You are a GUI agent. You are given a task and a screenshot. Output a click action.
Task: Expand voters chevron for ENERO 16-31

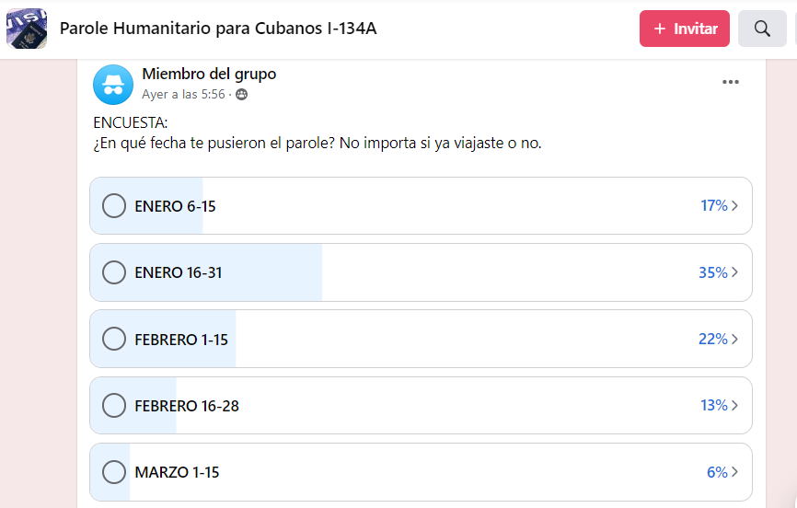click(735, 272)
